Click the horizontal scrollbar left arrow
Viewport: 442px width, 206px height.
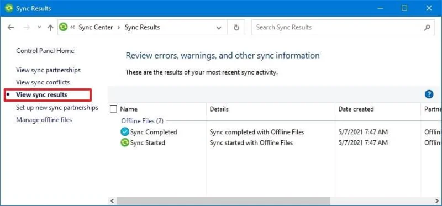click(x=112, y=201)
